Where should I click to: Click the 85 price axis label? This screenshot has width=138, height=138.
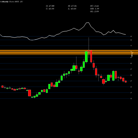coord(131,36)
